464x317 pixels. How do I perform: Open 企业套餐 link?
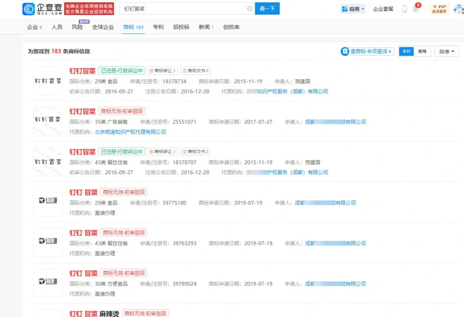[383, 9]
